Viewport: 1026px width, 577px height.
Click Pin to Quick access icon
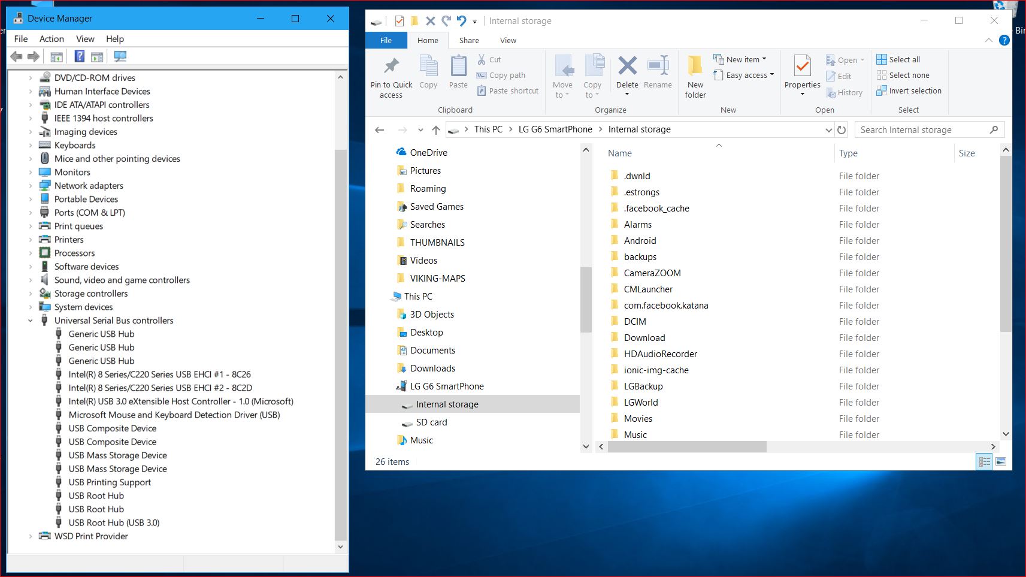click(x=392, y=65)
